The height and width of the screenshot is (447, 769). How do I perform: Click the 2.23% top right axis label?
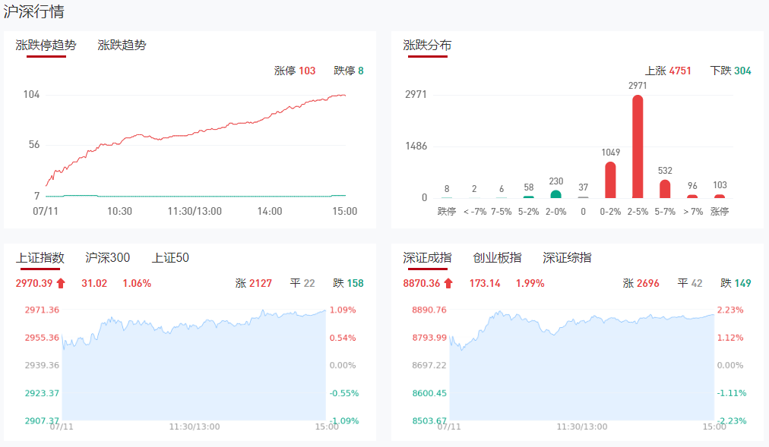point(730,310)
